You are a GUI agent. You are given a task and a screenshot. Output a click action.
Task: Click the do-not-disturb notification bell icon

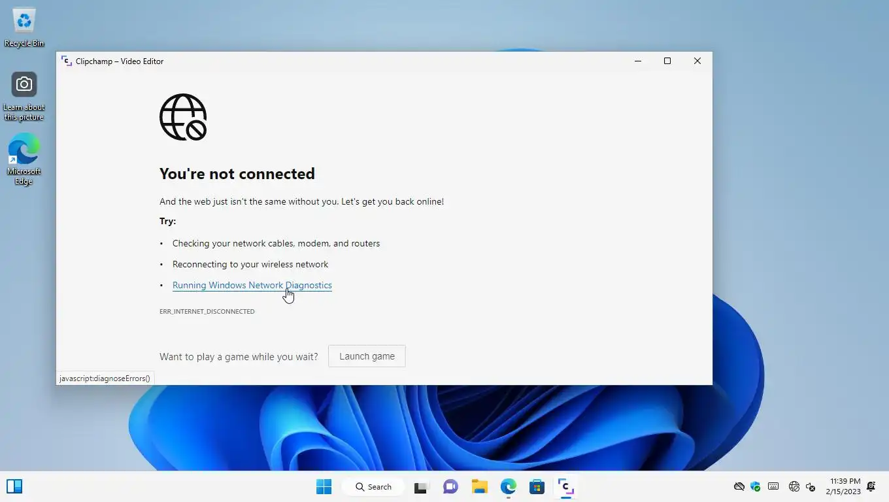coord(871,486)
